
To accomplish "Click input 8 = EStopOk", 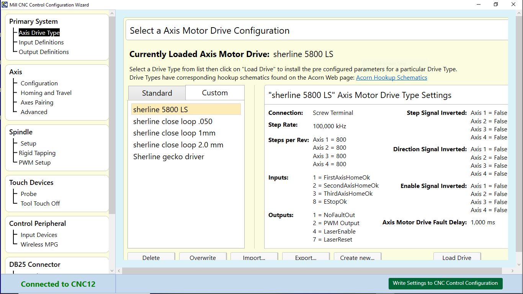I will pos(330,202).
